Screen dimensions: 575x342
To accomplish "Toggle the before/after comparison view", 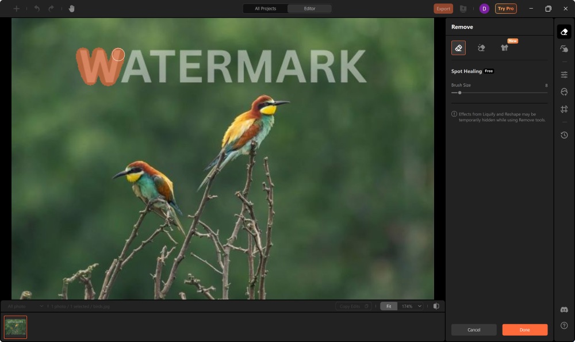I will 437,306.
